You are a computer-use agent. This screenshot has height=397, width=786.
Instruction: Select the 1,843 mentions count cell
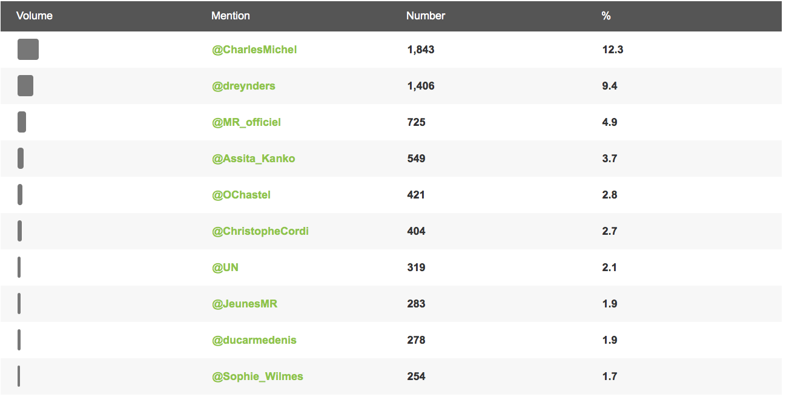point(421,50)
